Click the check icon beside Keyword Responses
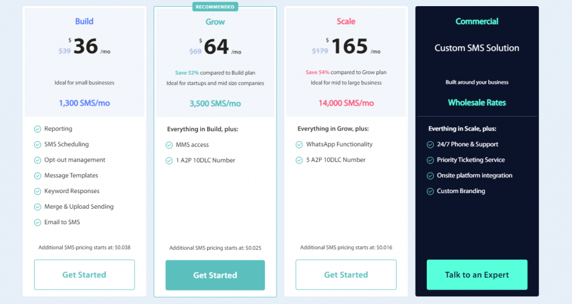 [x=37, y=191]
